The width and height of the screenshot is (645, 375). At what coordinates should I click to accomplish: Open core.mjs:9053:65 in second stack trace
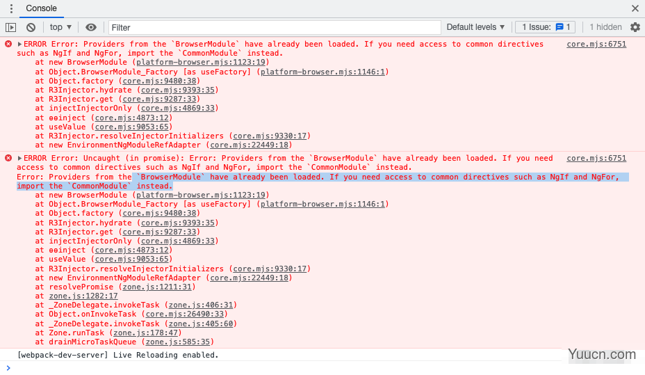click(x=131, y=259)
